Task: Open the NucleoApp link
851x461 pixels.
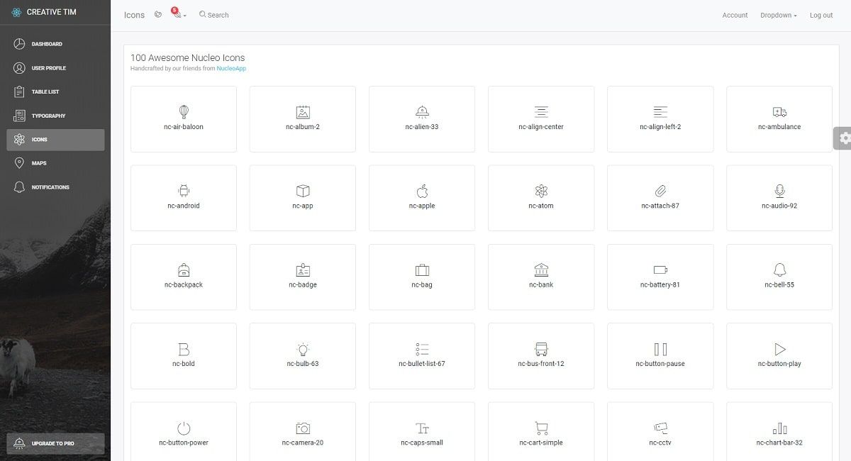Action: point(231,69)
